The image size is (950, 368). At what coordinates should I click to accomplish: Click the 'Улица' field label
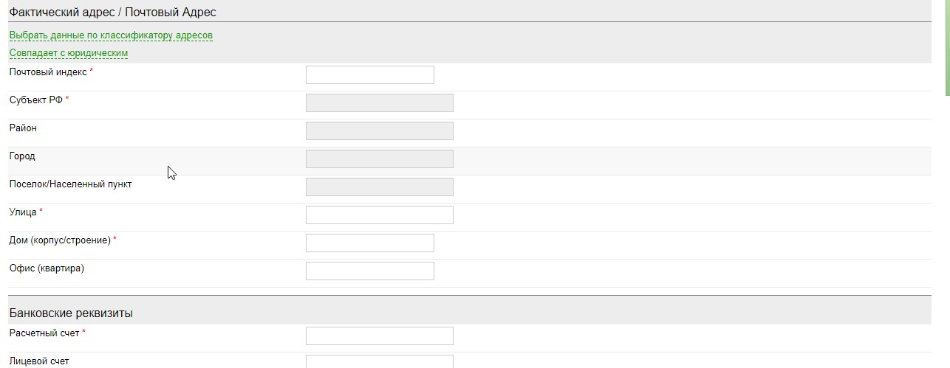[x=23, y=212]
